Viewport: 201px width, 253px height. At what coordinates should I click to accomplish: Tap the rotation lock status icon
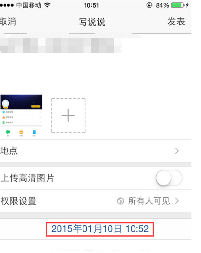pos(149,5)
